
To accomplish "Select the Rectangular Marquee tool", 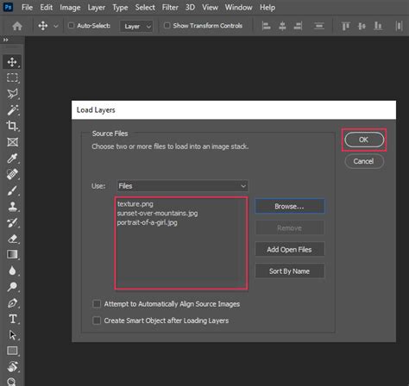I will point(12,78).
